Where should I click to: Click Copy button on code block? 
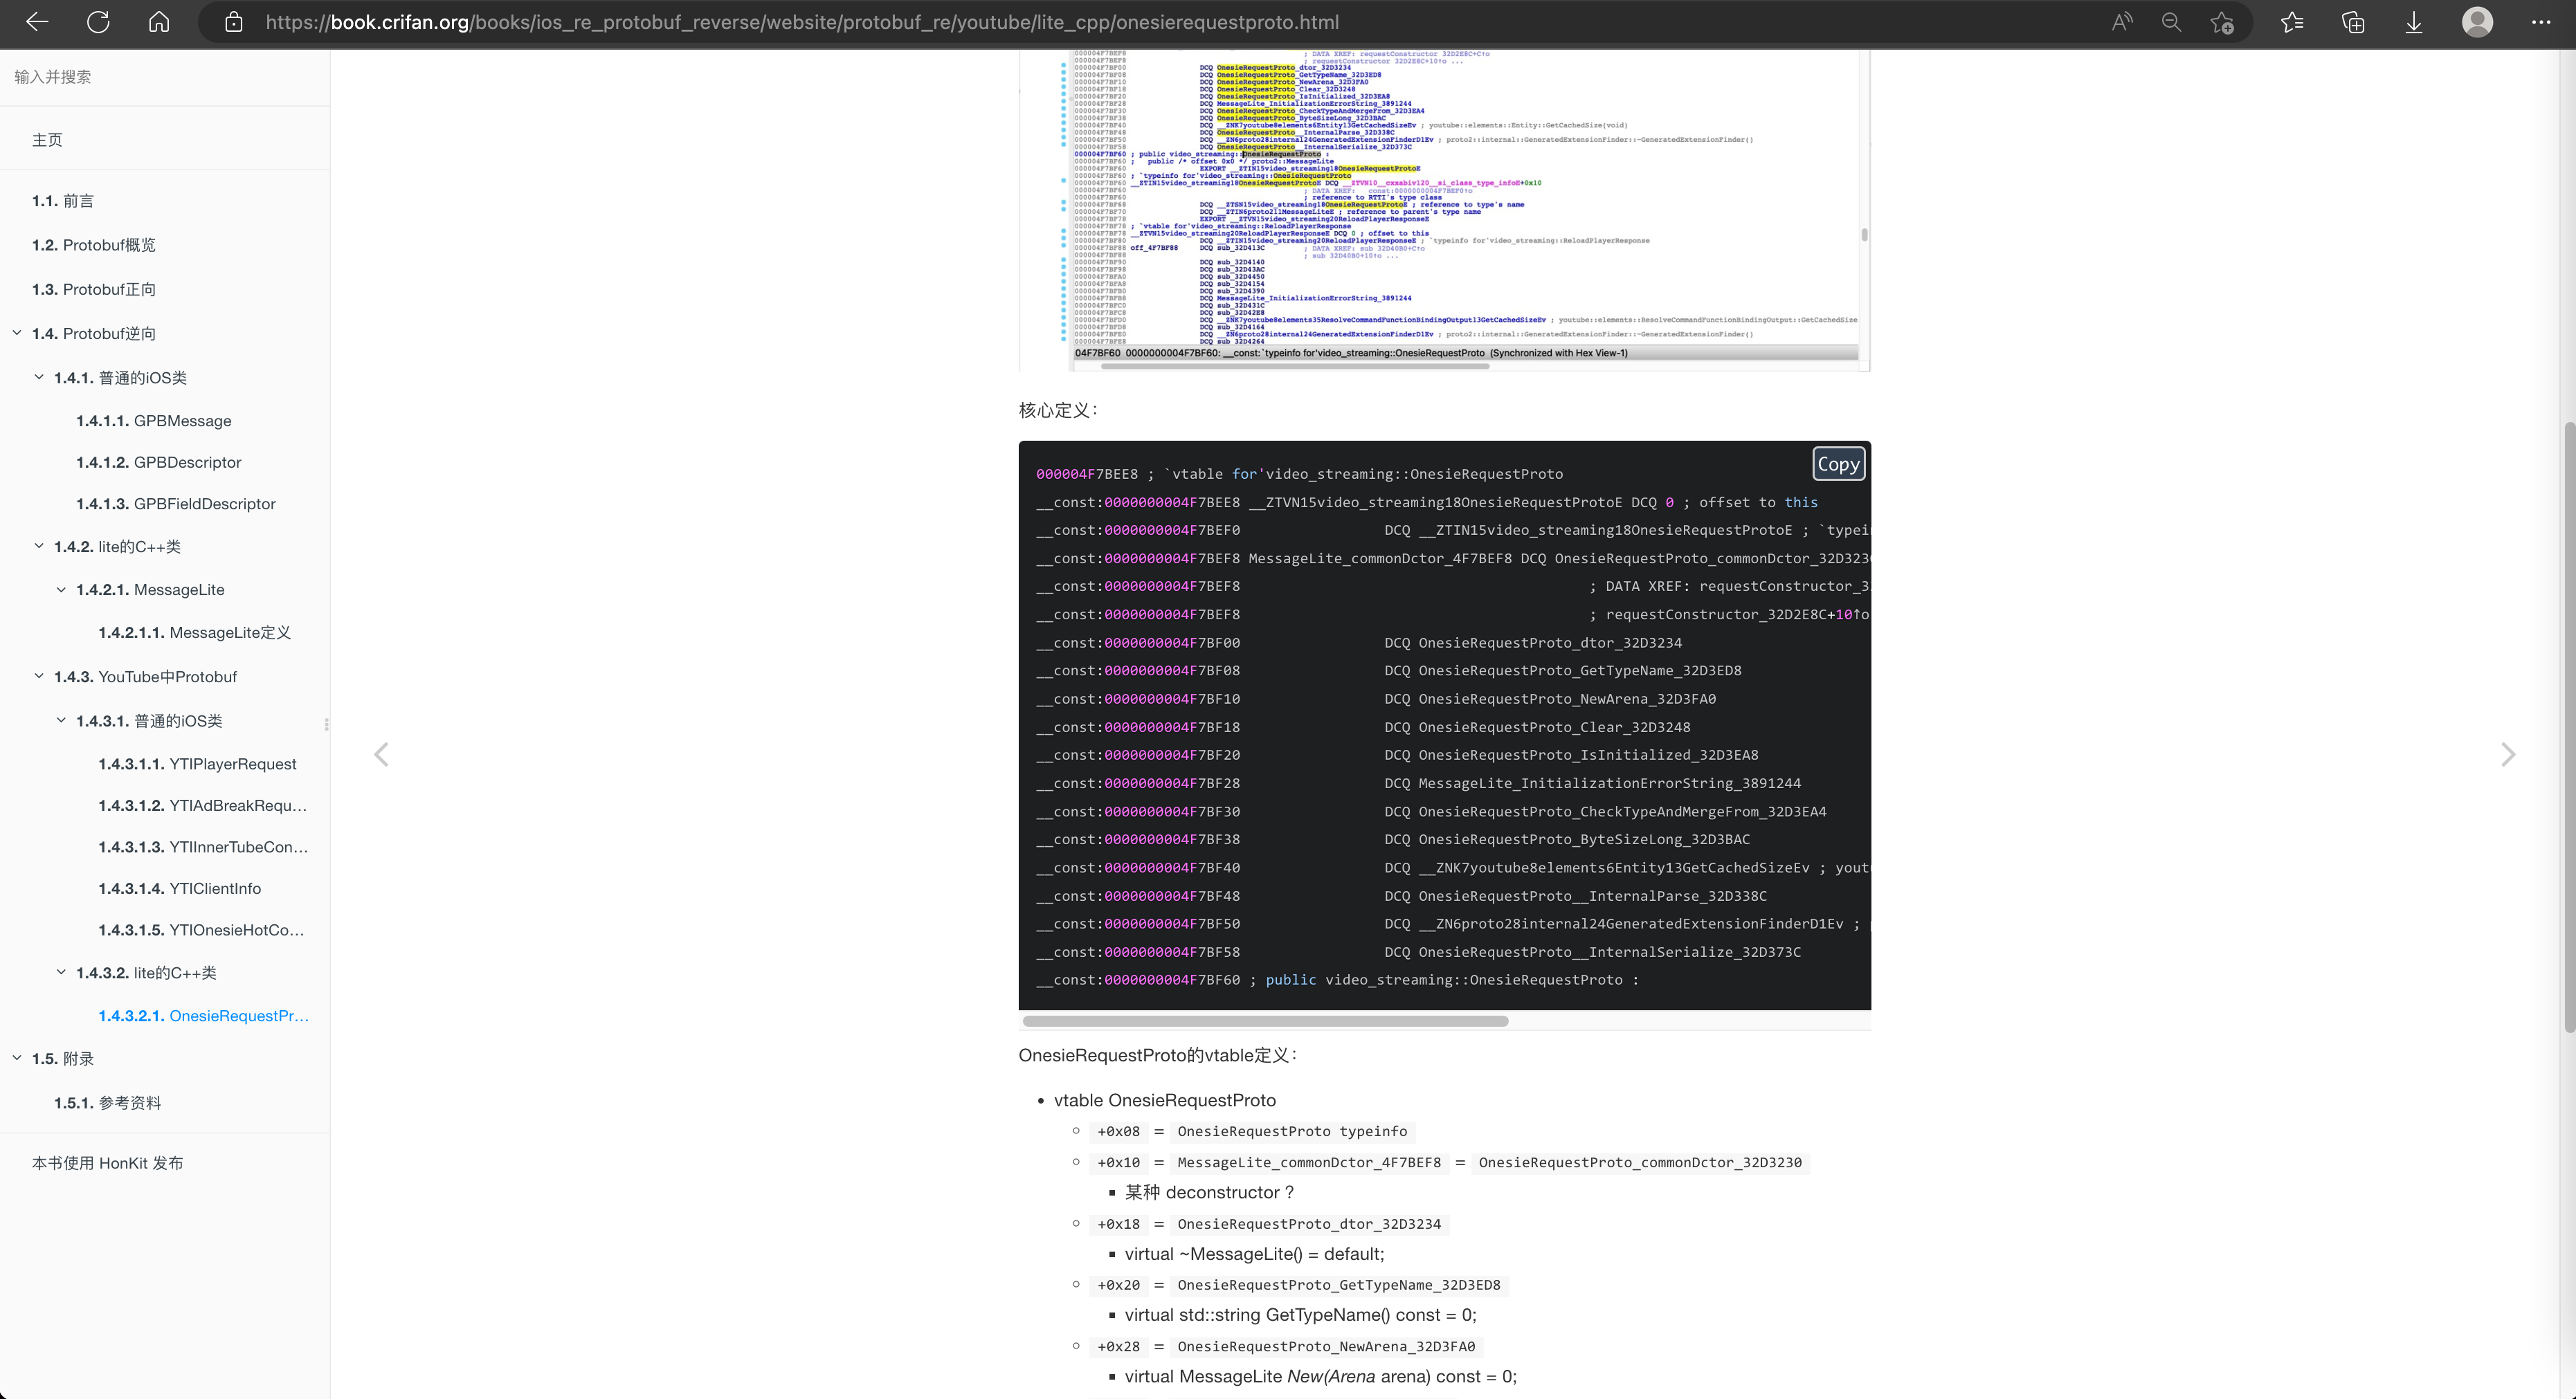[x=1837, y=464]
